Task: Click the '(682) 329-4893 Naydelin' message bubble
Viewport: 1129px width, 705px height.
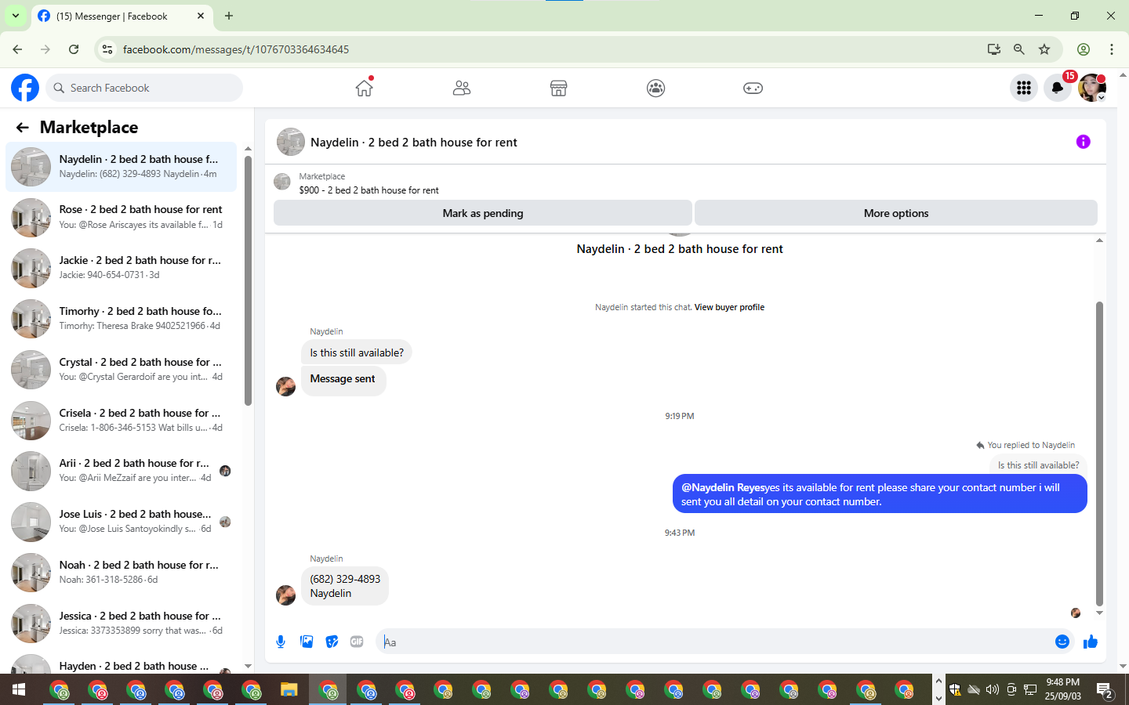Action: [345, 586]
